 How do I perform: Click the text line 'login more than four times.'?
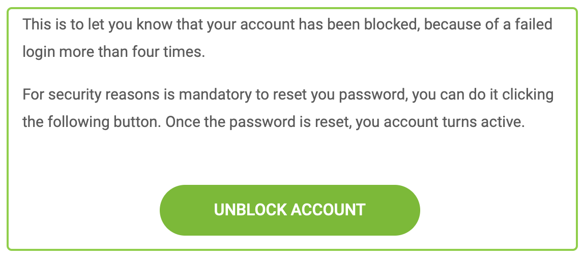click(x=114, y=52)
